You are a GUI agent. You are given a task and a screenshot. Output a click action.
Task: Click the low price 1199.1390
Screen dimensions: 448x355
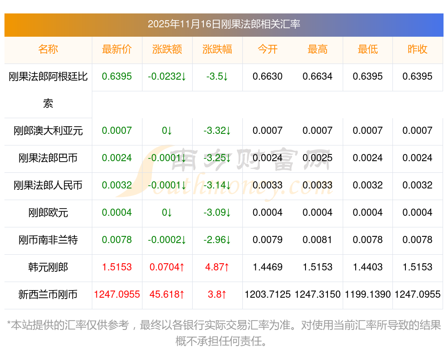[x=368, y=295]
